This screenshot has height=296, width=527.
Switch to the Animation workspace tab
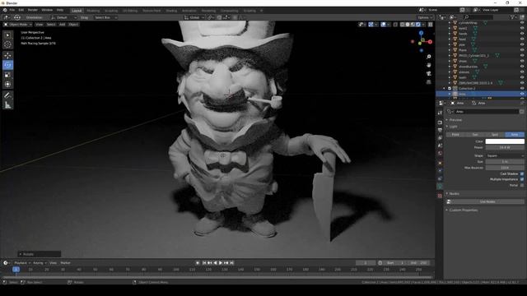(x=189, y=11)
